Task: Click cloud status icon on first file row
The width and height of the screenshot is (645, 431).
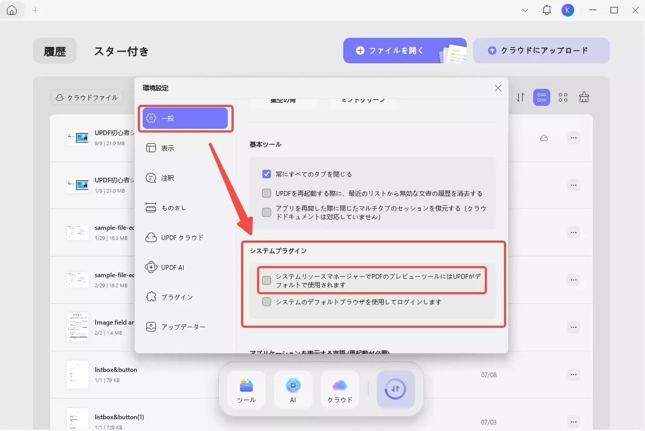Action: click(x=544, y=138)
